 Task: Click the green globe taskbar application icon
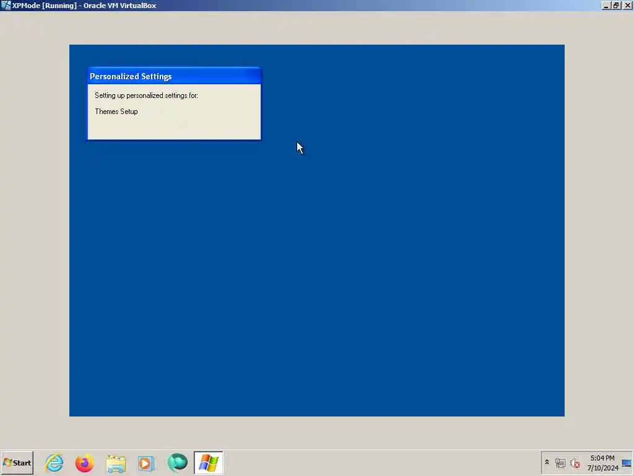pos(178,462)
